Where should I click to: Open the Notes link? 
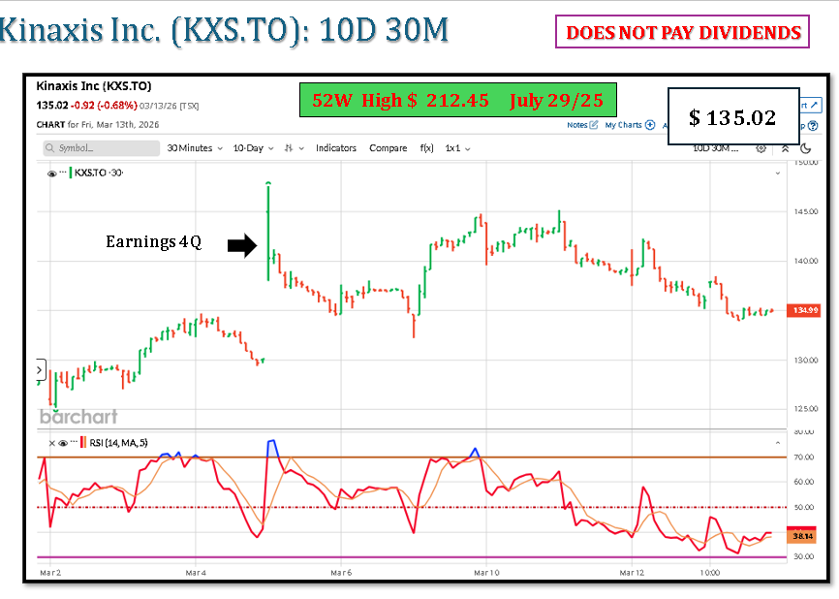pos(582,125)
